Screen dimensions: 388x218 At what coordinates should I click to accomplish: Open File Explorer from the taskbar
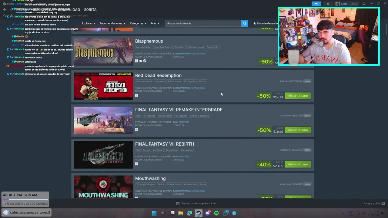coord(181,213)
